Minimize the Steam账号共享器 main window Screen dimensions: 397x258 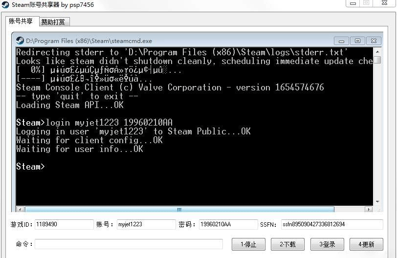(x=354, y=3)
